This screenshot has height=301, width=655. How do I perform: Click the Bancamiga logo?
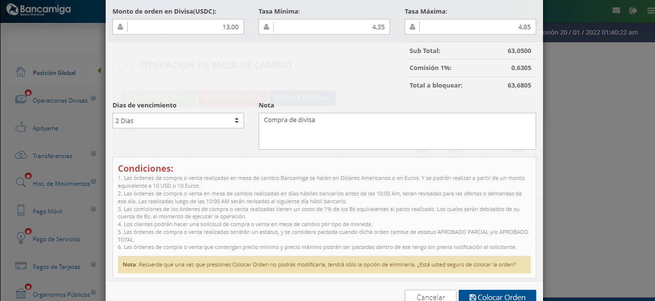(x=39, y=11)
